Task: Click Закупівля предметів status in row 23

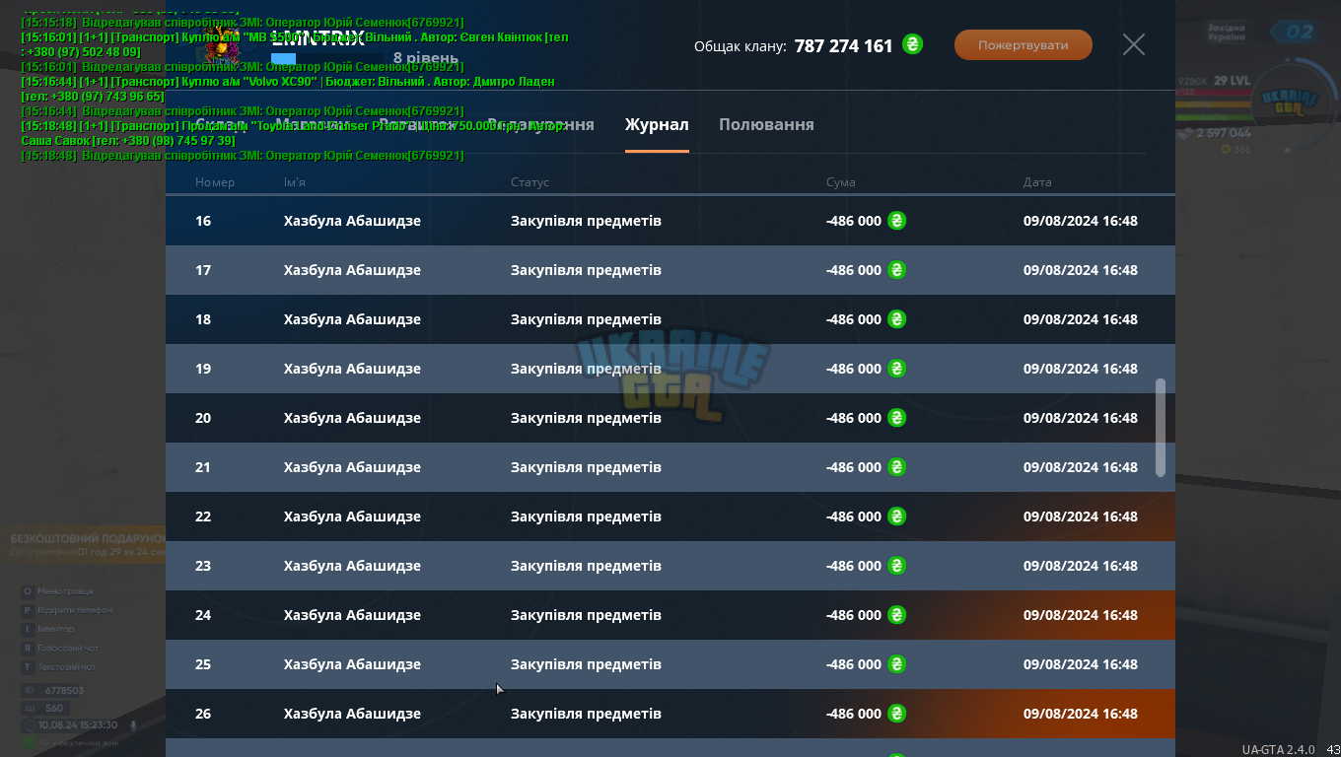Action: tap(586, 566)
